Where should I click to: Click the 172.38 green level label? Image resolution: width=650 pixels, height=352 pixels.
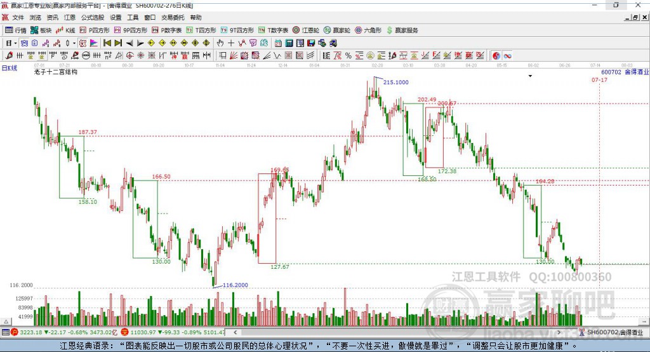pyautogui.click(x=448, y=171)
